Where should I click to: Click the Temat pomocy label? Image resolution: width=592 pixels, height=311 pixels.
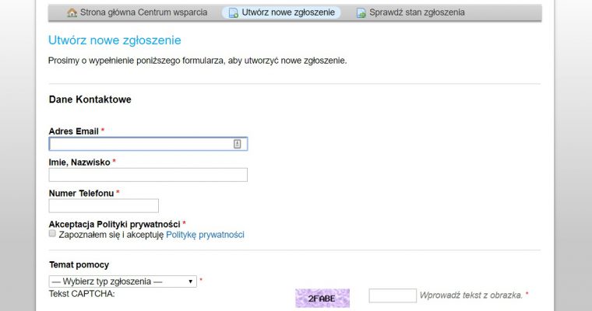(79, 264)
